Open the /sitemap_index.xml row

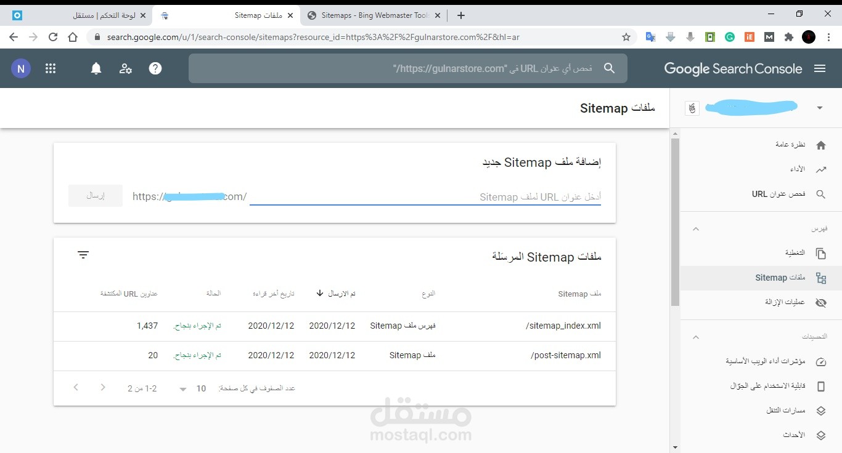click(335, 326)
